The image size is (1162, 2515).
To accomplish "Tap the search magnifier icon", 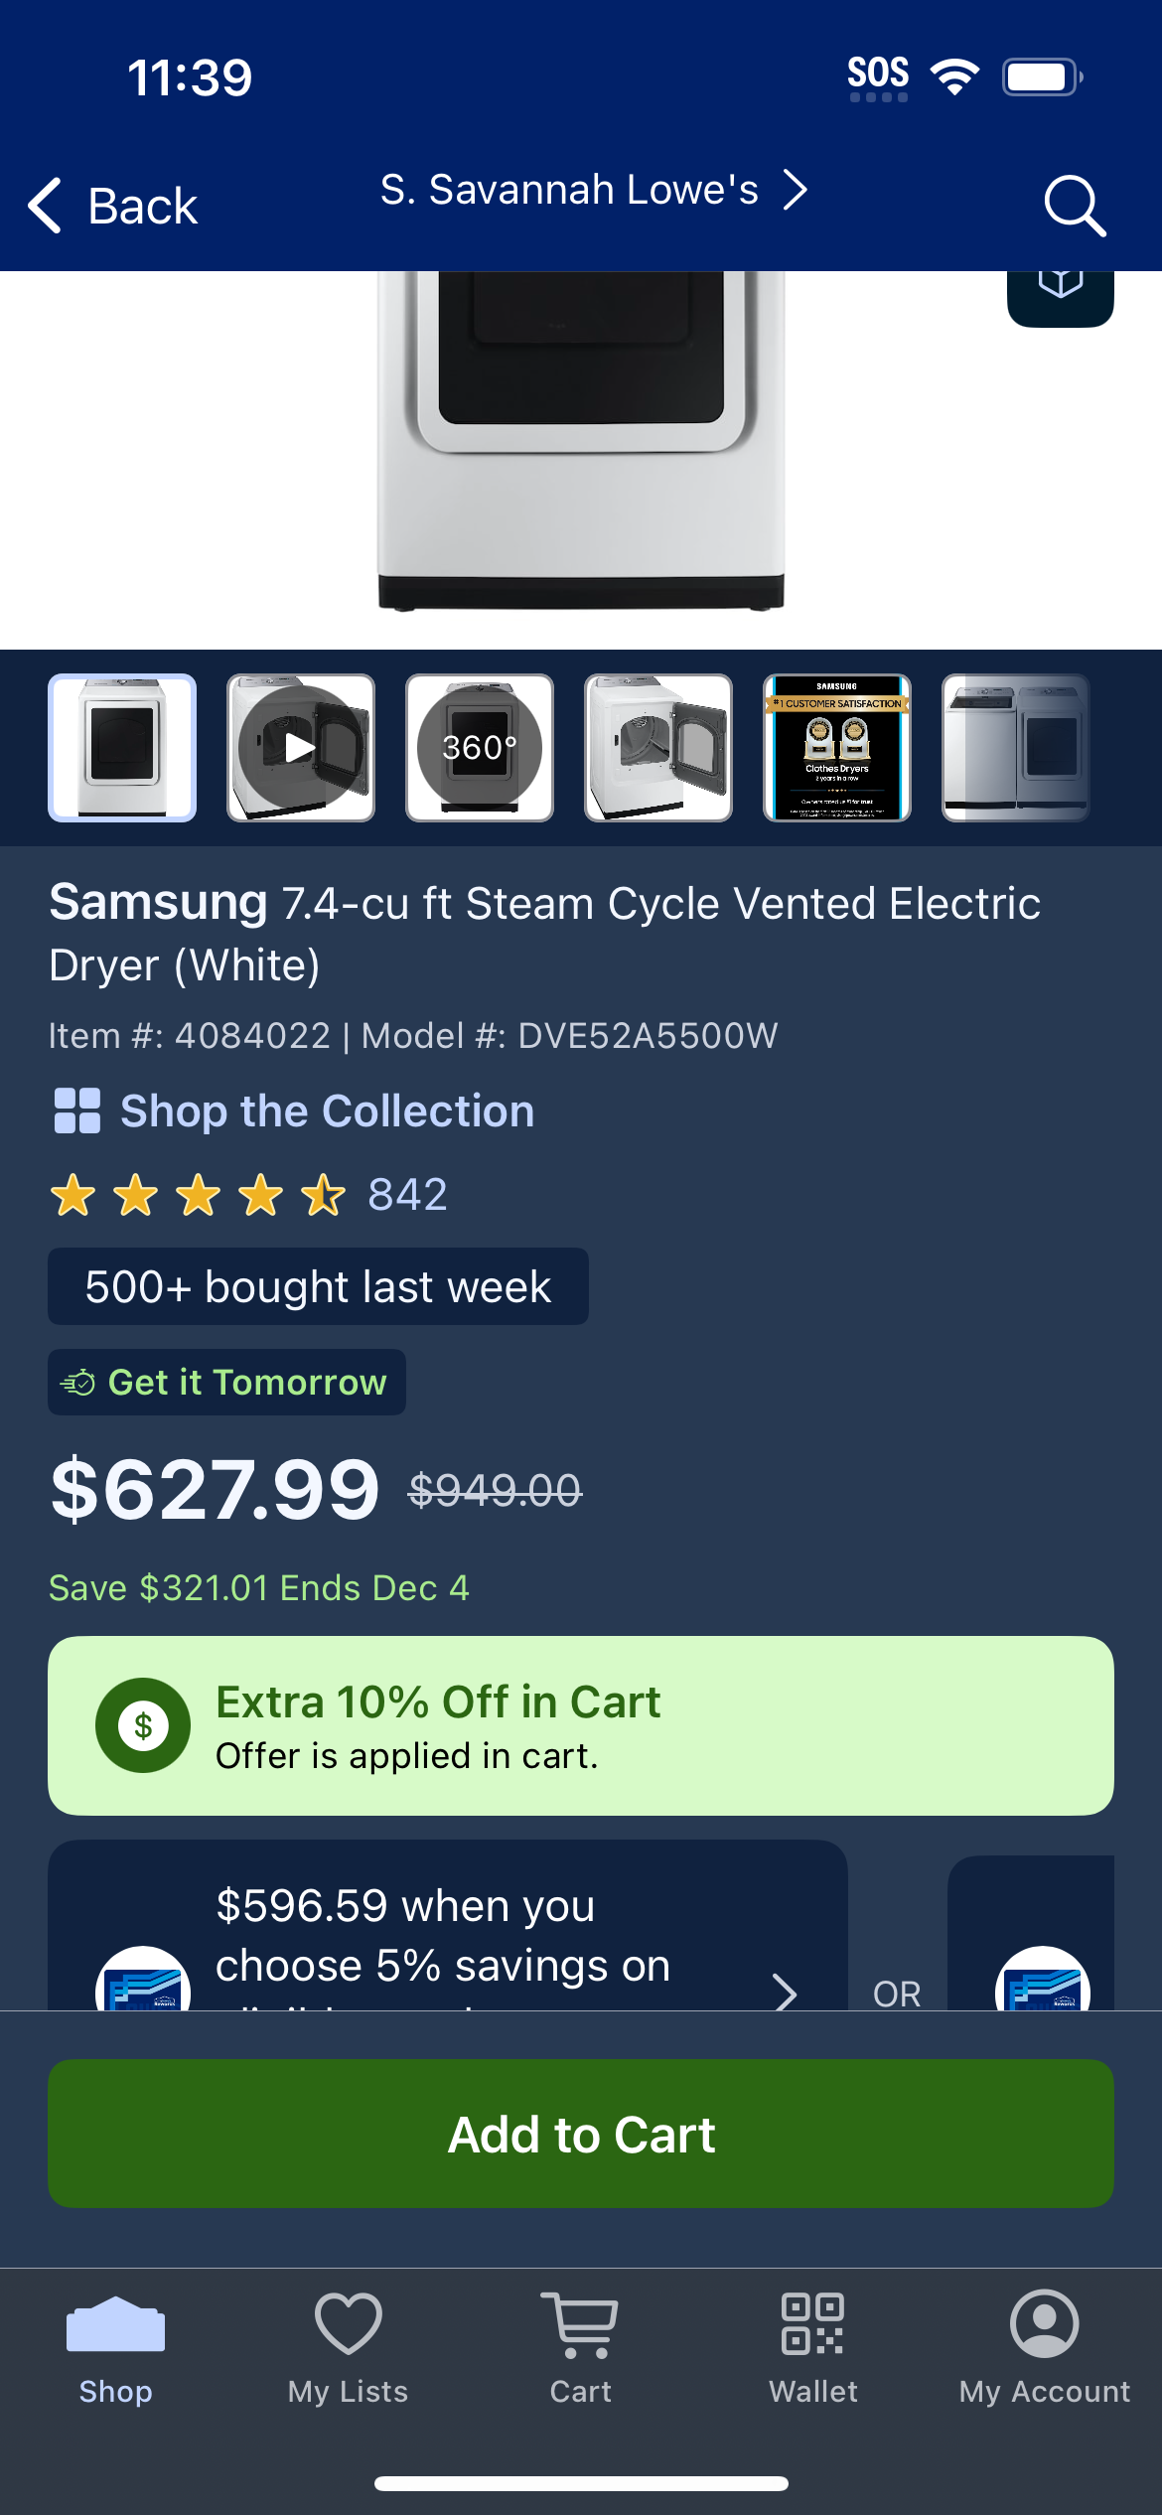I will point(1075,206).
